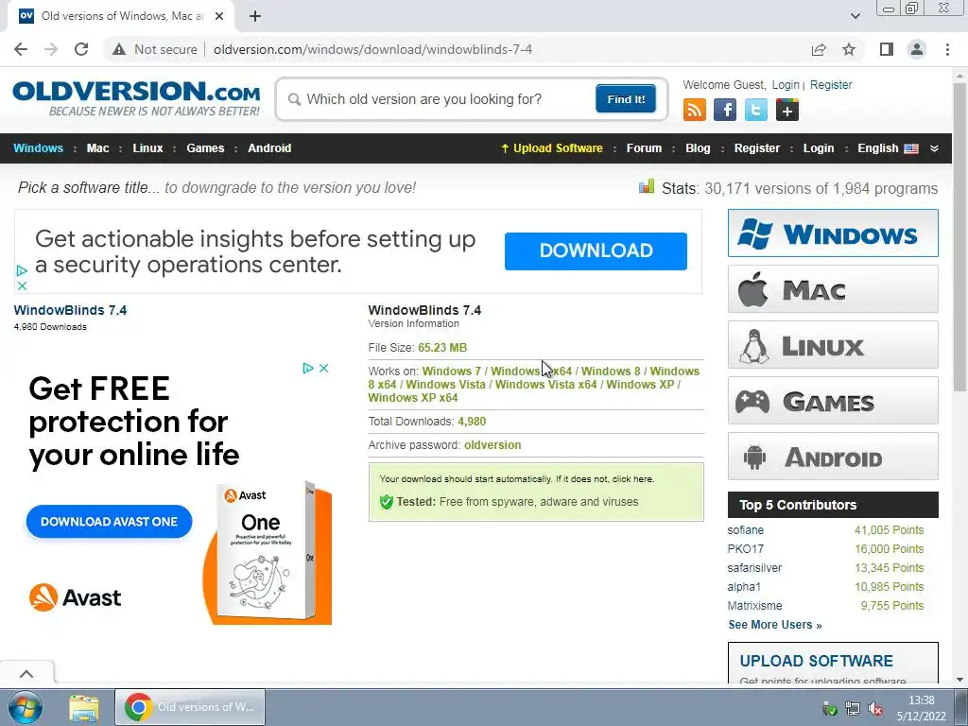
Task: Click DOWNLOAD AVAST ONE button
Action: click(110, 522)
